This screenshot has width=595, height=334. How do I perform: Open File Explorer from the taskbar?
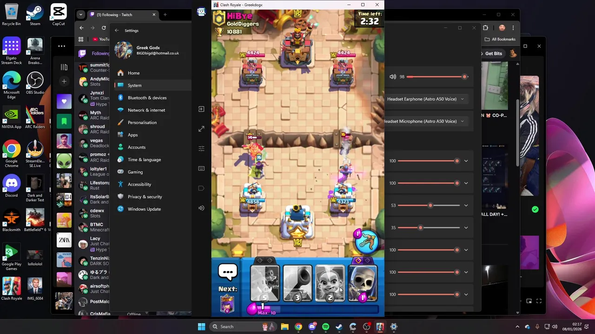pyautogui.click(x=284, y=327)
